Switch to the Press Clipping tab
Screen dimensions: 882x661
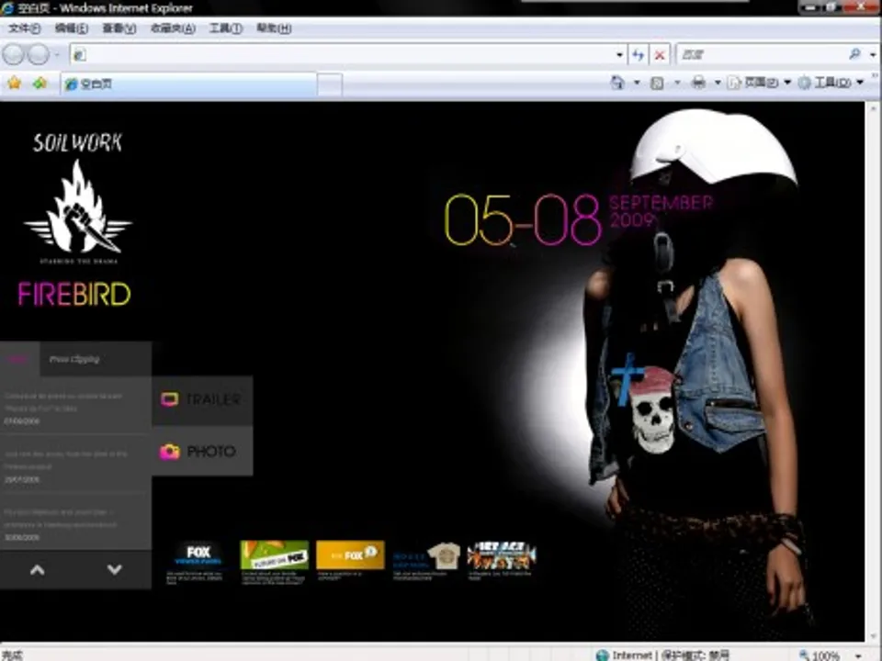coord(74,359)
